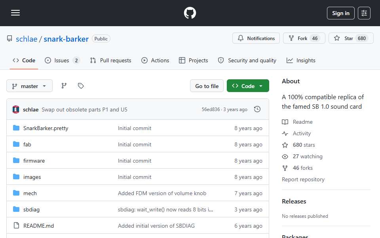
Task: Open the schlae owner profile link
Action: tap(27, 39)
